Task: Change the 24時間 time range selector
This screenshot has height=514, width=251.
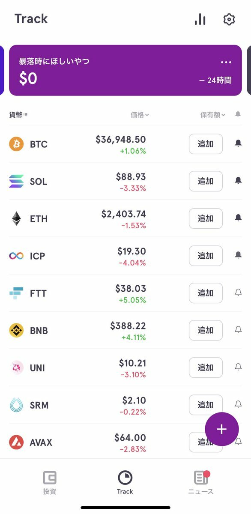Action: point(215,80)
